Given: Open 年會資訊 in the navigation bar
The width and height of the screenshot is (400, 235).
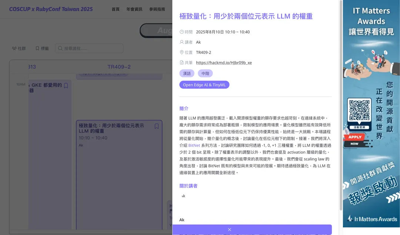Looking at the screenshot, I should pyautogui.click(x=134, y=10).
